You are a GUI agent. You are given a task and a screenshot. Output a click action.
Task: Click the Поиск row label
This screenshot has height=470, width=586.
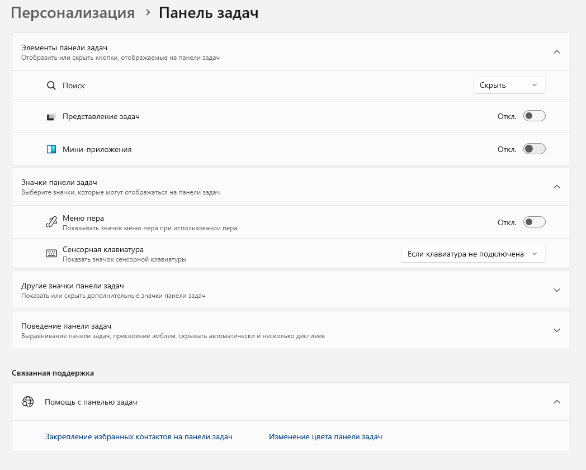(x=74, y=86)
